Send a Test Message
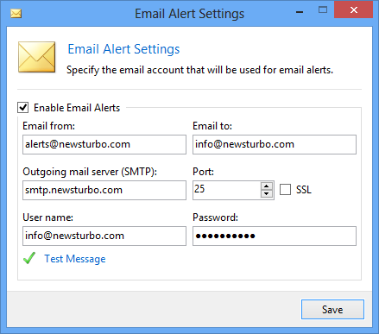Screen dimensions: 379x334 [x=75, y=259]
